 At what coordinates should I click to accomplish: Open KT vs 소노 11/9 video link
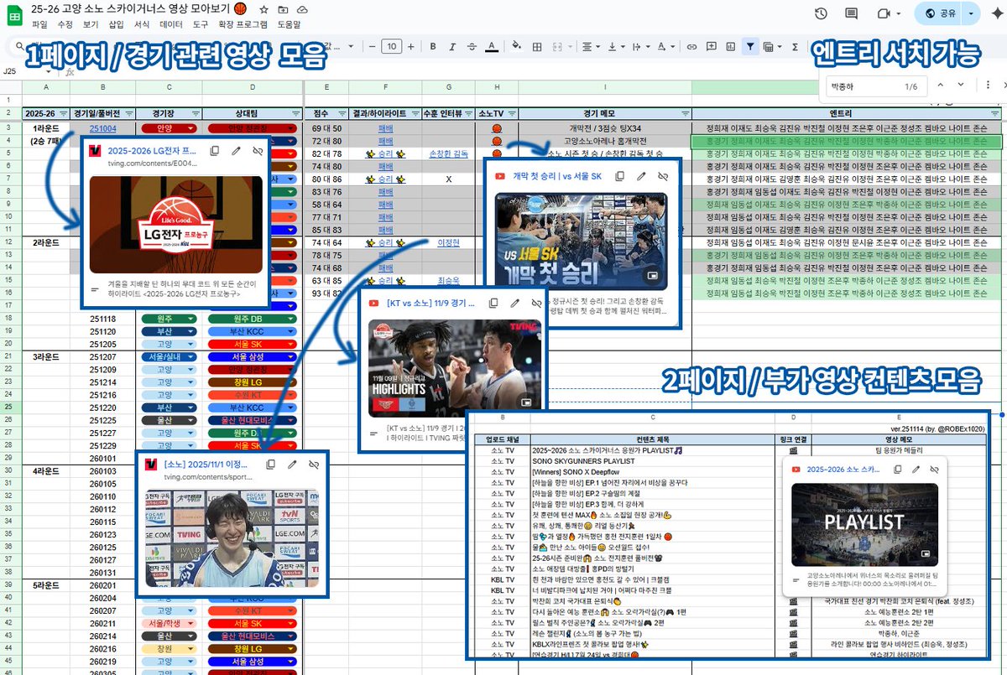(431, 303)
